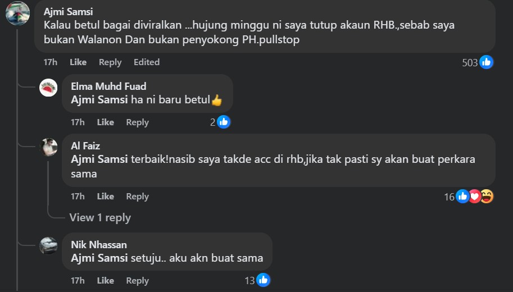Like Ajmi Samsi's top comment
Screen dimensions: 513x292
click(x=78, y=62)
